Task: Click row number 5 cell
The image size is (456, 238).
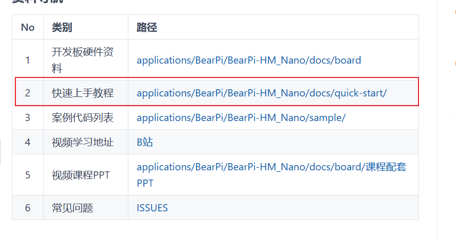Action: (28, 175)
